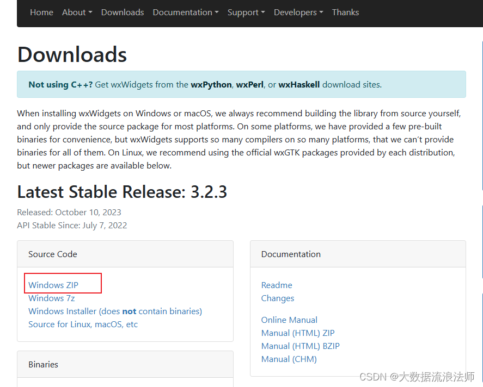Go to the Home menu item

[41, 12]
